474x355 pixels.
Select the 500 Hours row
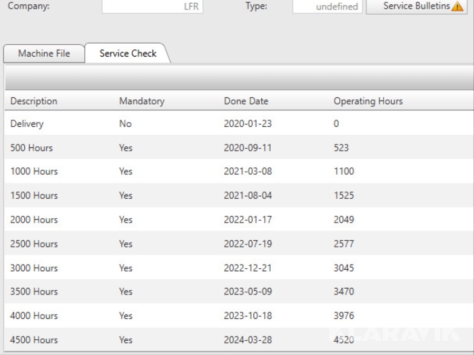click(x=239, y=147)
